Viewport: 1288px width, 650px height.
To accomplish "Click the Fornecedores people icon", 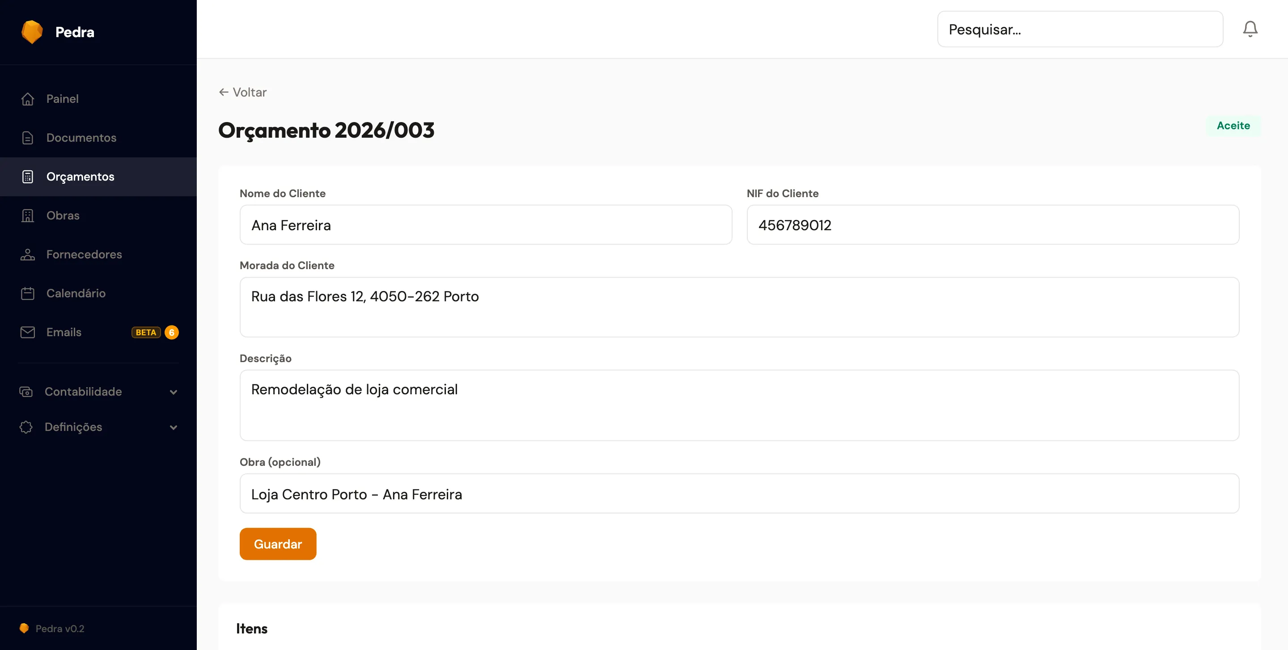I will pos(27,255).
